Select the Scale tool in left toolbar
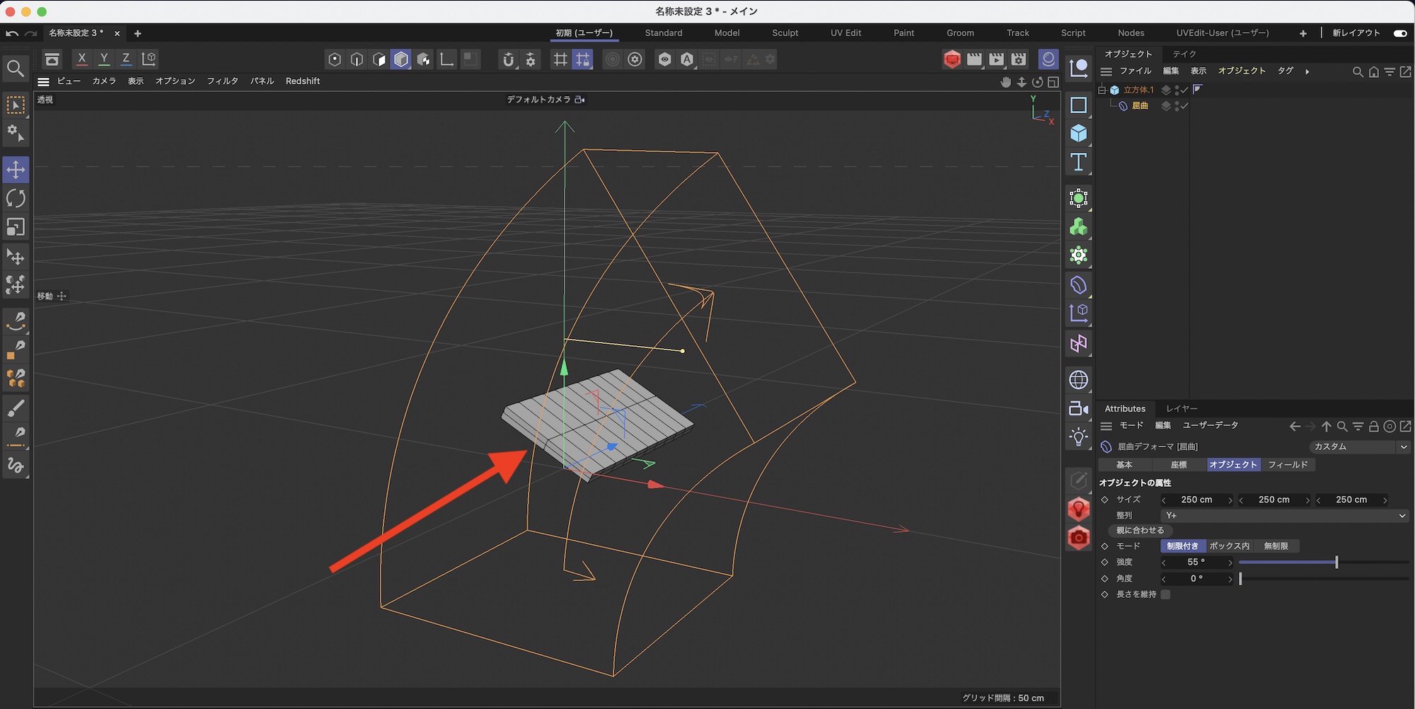Screen dimensions: 1415x709 [16, 227]
